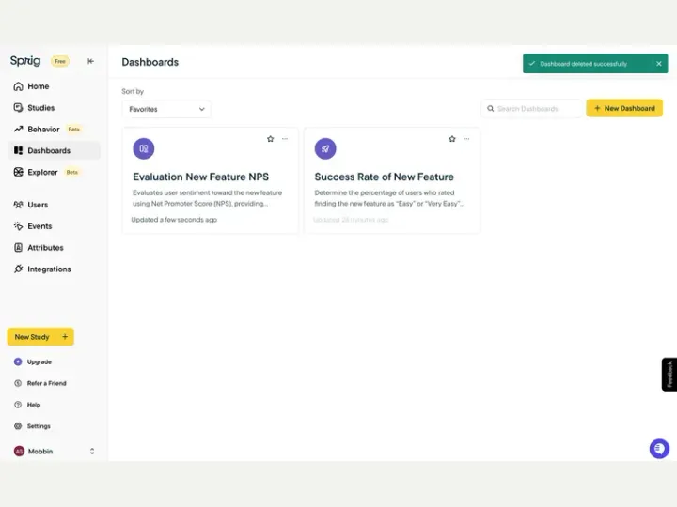Open the Help link

point(34,405)
